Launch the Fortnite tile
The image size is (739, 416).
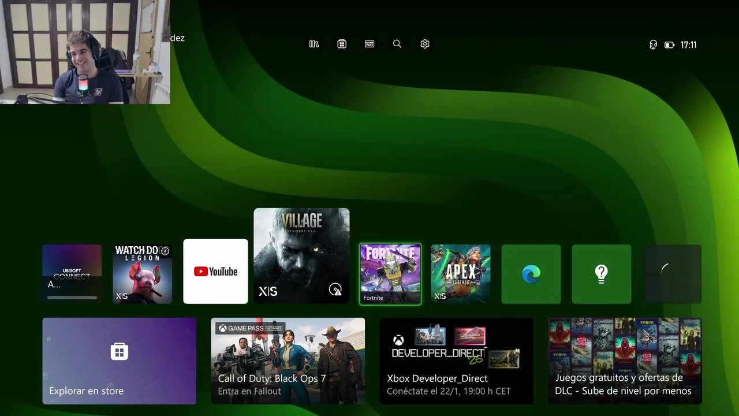390,274
